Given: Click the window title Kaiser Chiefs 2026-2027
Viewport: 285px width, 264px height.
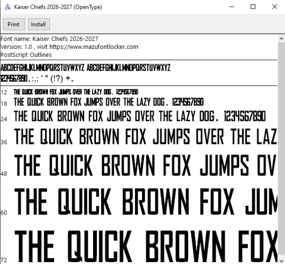Looking at the screenshot, I should (58, 7).
